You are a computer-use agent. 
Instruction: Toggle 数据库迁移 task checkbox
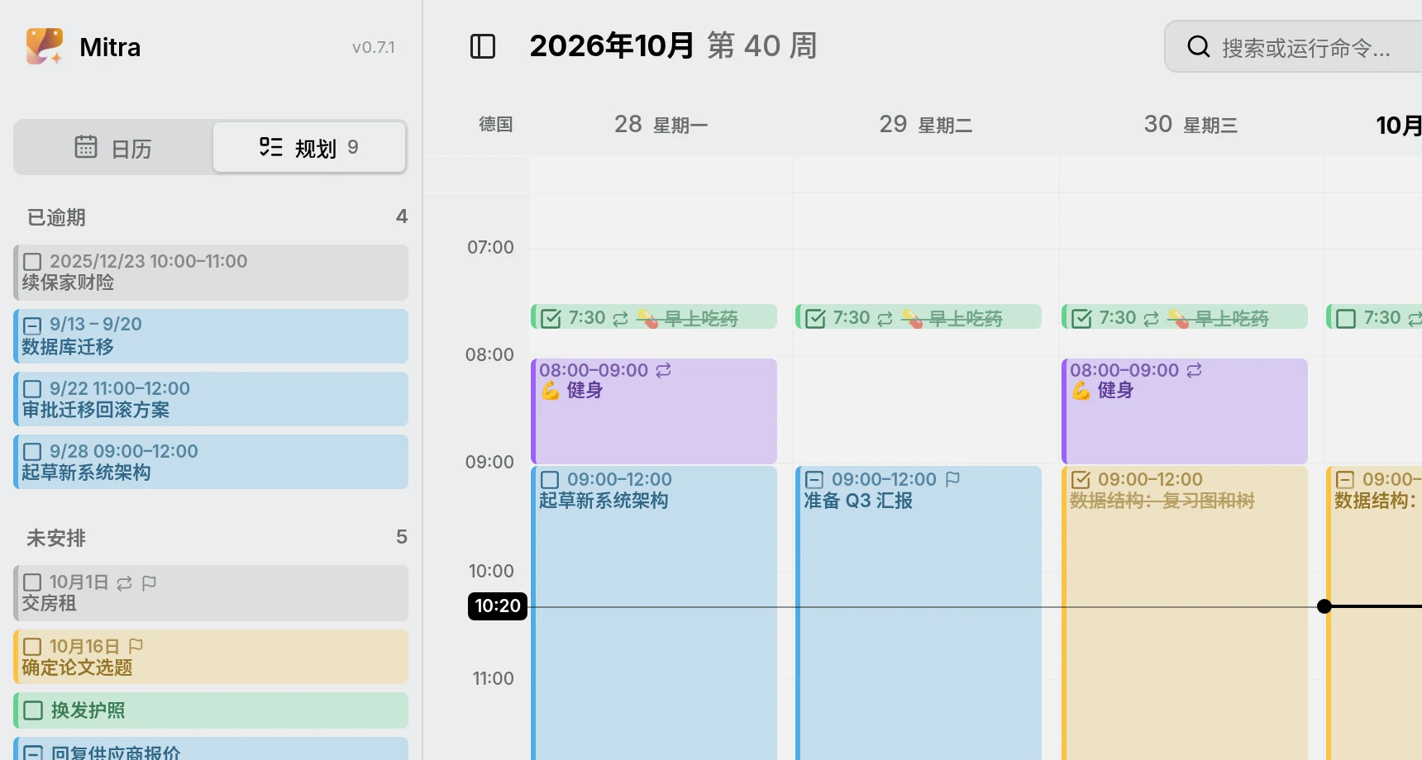click(x=32, y=325)
